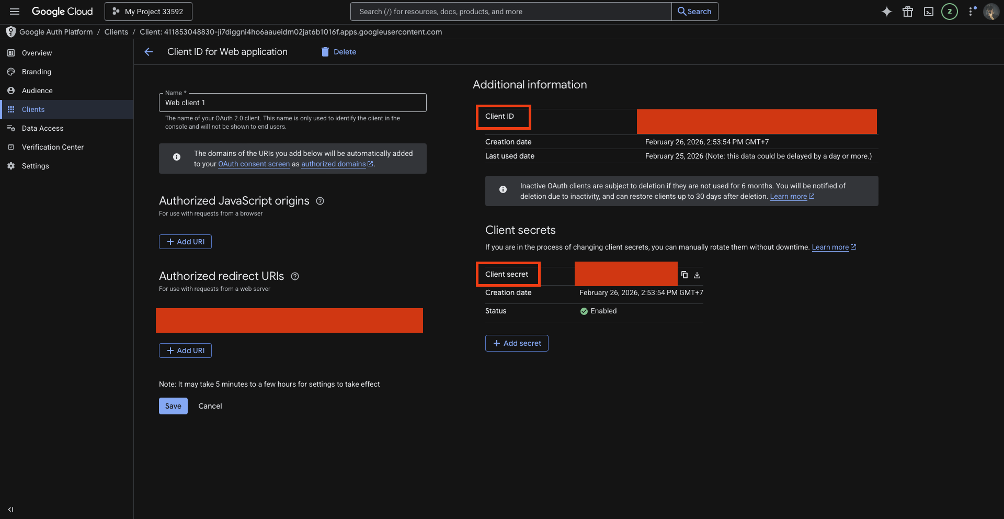Open Verification Center in the sidebar

coord(52,147)
